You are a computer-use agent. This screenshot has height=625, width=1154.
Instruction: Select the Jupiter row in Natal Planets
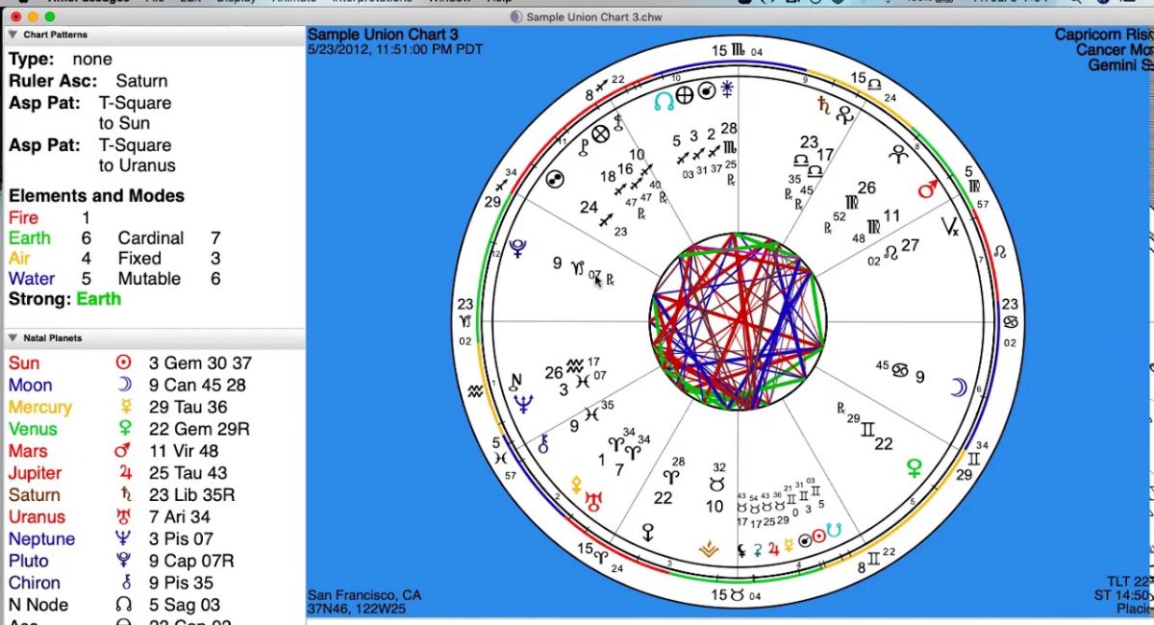125,473
